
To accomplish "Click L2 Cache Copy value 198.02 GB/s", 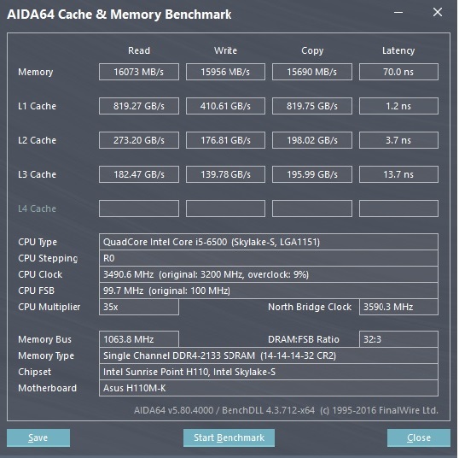I will pos(312,140).
